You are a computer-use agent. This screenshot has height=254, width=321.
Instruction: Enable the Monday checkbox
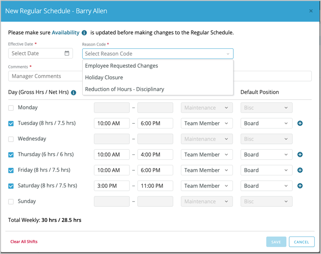pyautogui.click(x=11, y=108)
